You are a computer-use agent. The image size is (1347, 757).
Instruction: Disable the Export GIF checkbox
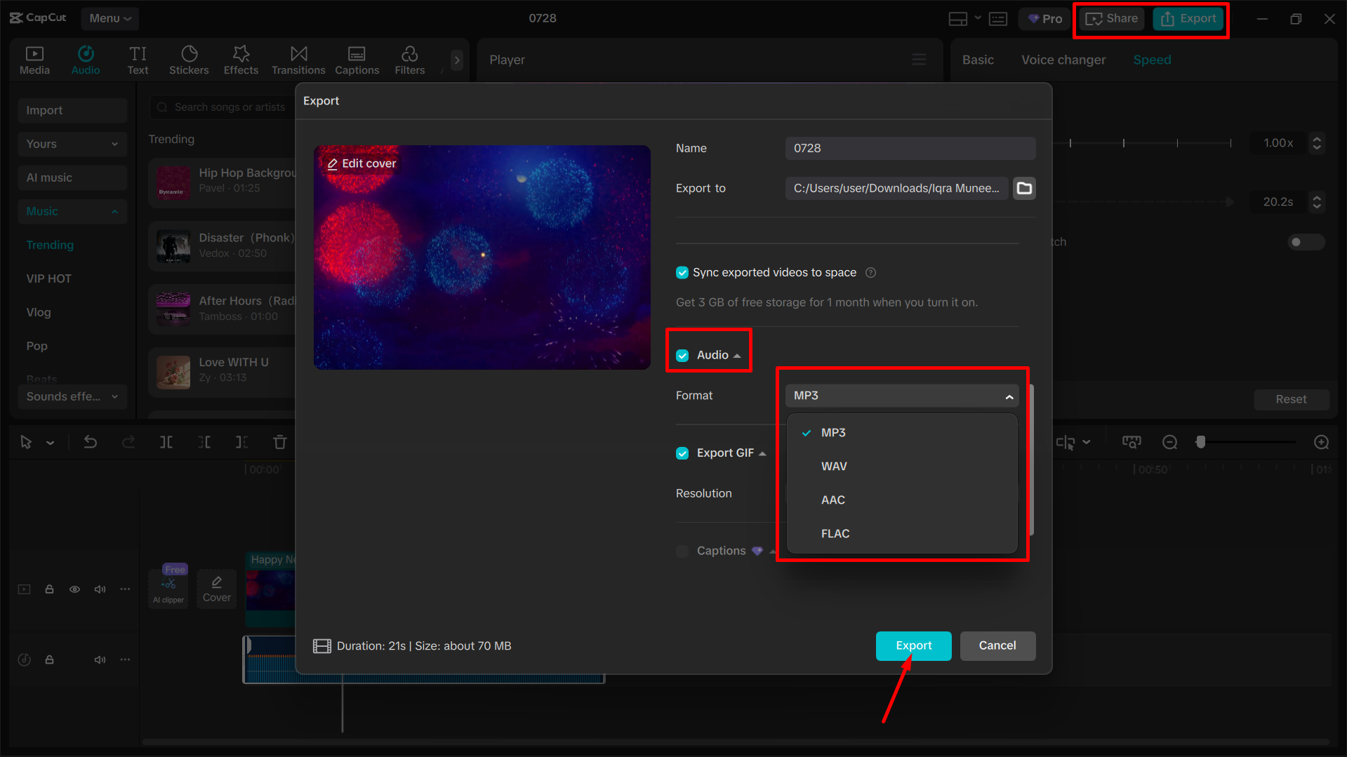click(682, 453)
